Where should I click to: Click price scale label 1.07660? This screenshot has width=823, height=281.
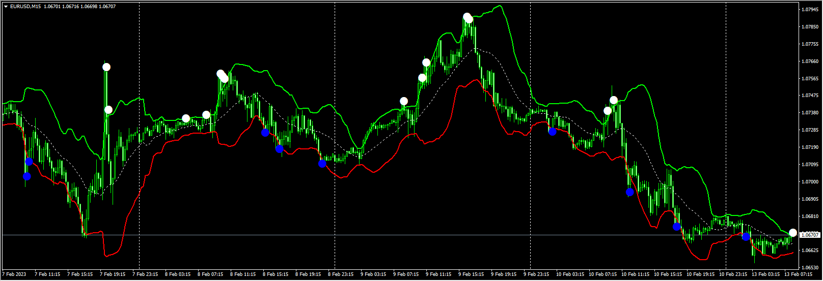click(809, 61)
